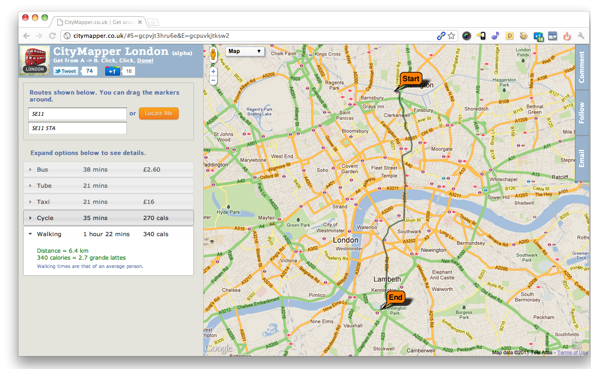Open the wrench settings menu
Screen dimensions: 591x369
(x=581, y=36)
